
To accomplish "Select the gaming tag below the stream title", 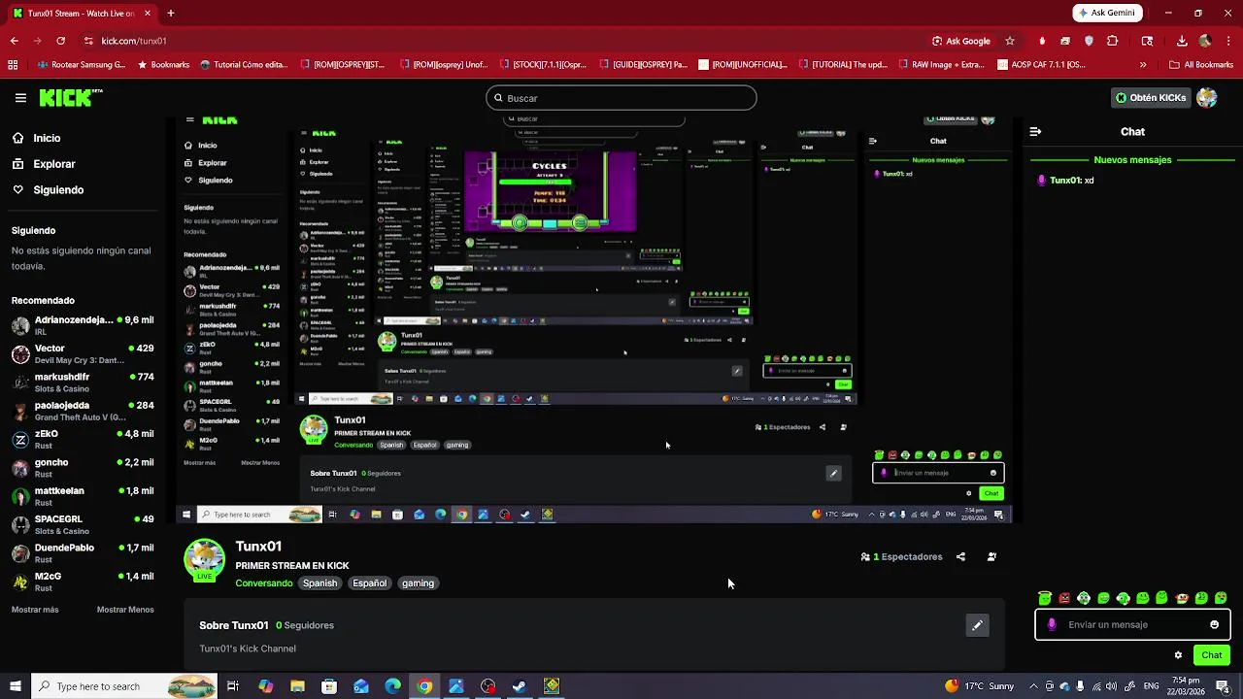I will [x=418, y=583].
